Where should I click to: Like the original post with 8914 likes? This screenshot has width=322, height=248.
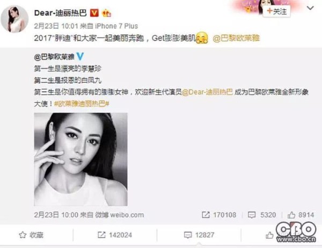point(301,215)
